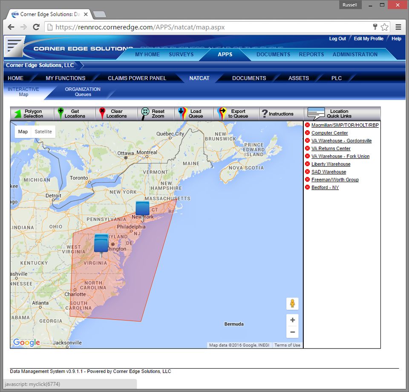
Task: Remove Computer Center with its red X
Action: pyautogui.click(x=307, y=133)
